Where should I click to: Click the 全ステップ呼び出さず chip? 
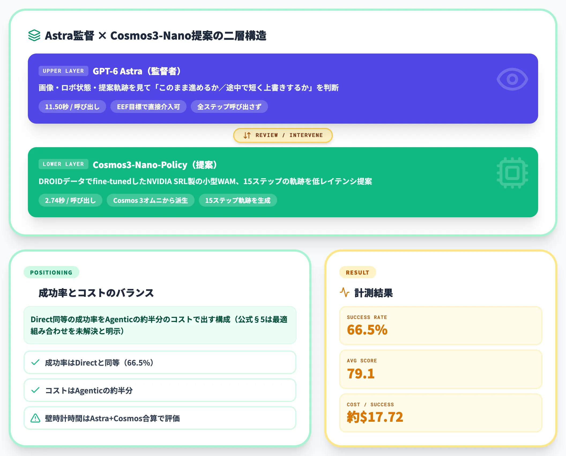229,107
